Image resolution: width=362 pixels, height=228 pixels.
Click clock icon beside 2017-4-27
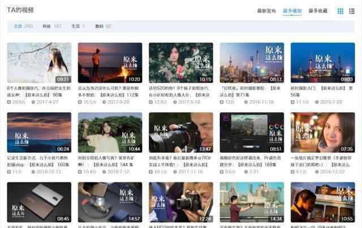[x=33, y=102]
